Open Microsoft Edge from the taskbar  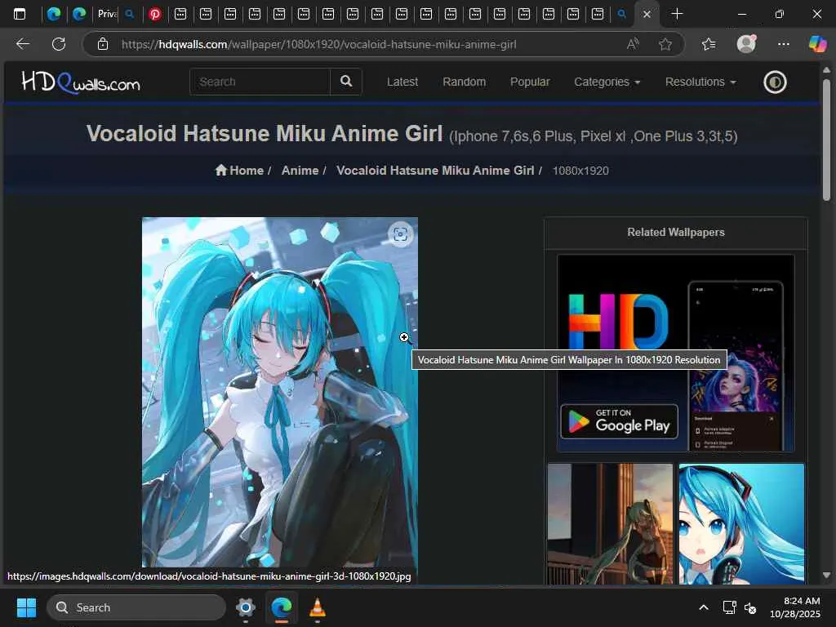(281, 607)
